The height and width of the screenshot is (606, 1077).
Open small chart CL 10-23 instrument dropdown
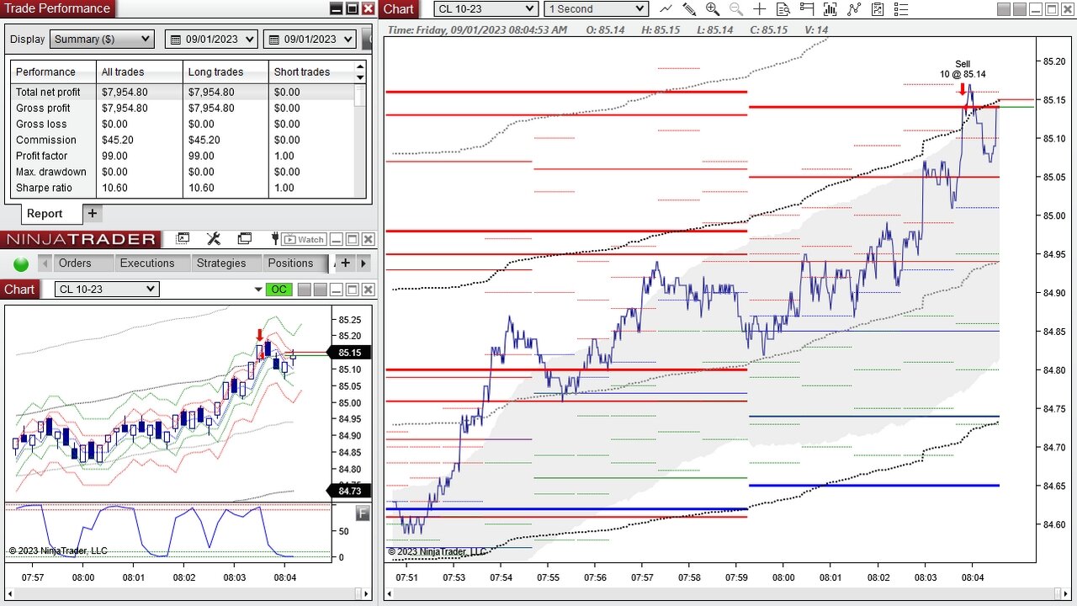107,289
